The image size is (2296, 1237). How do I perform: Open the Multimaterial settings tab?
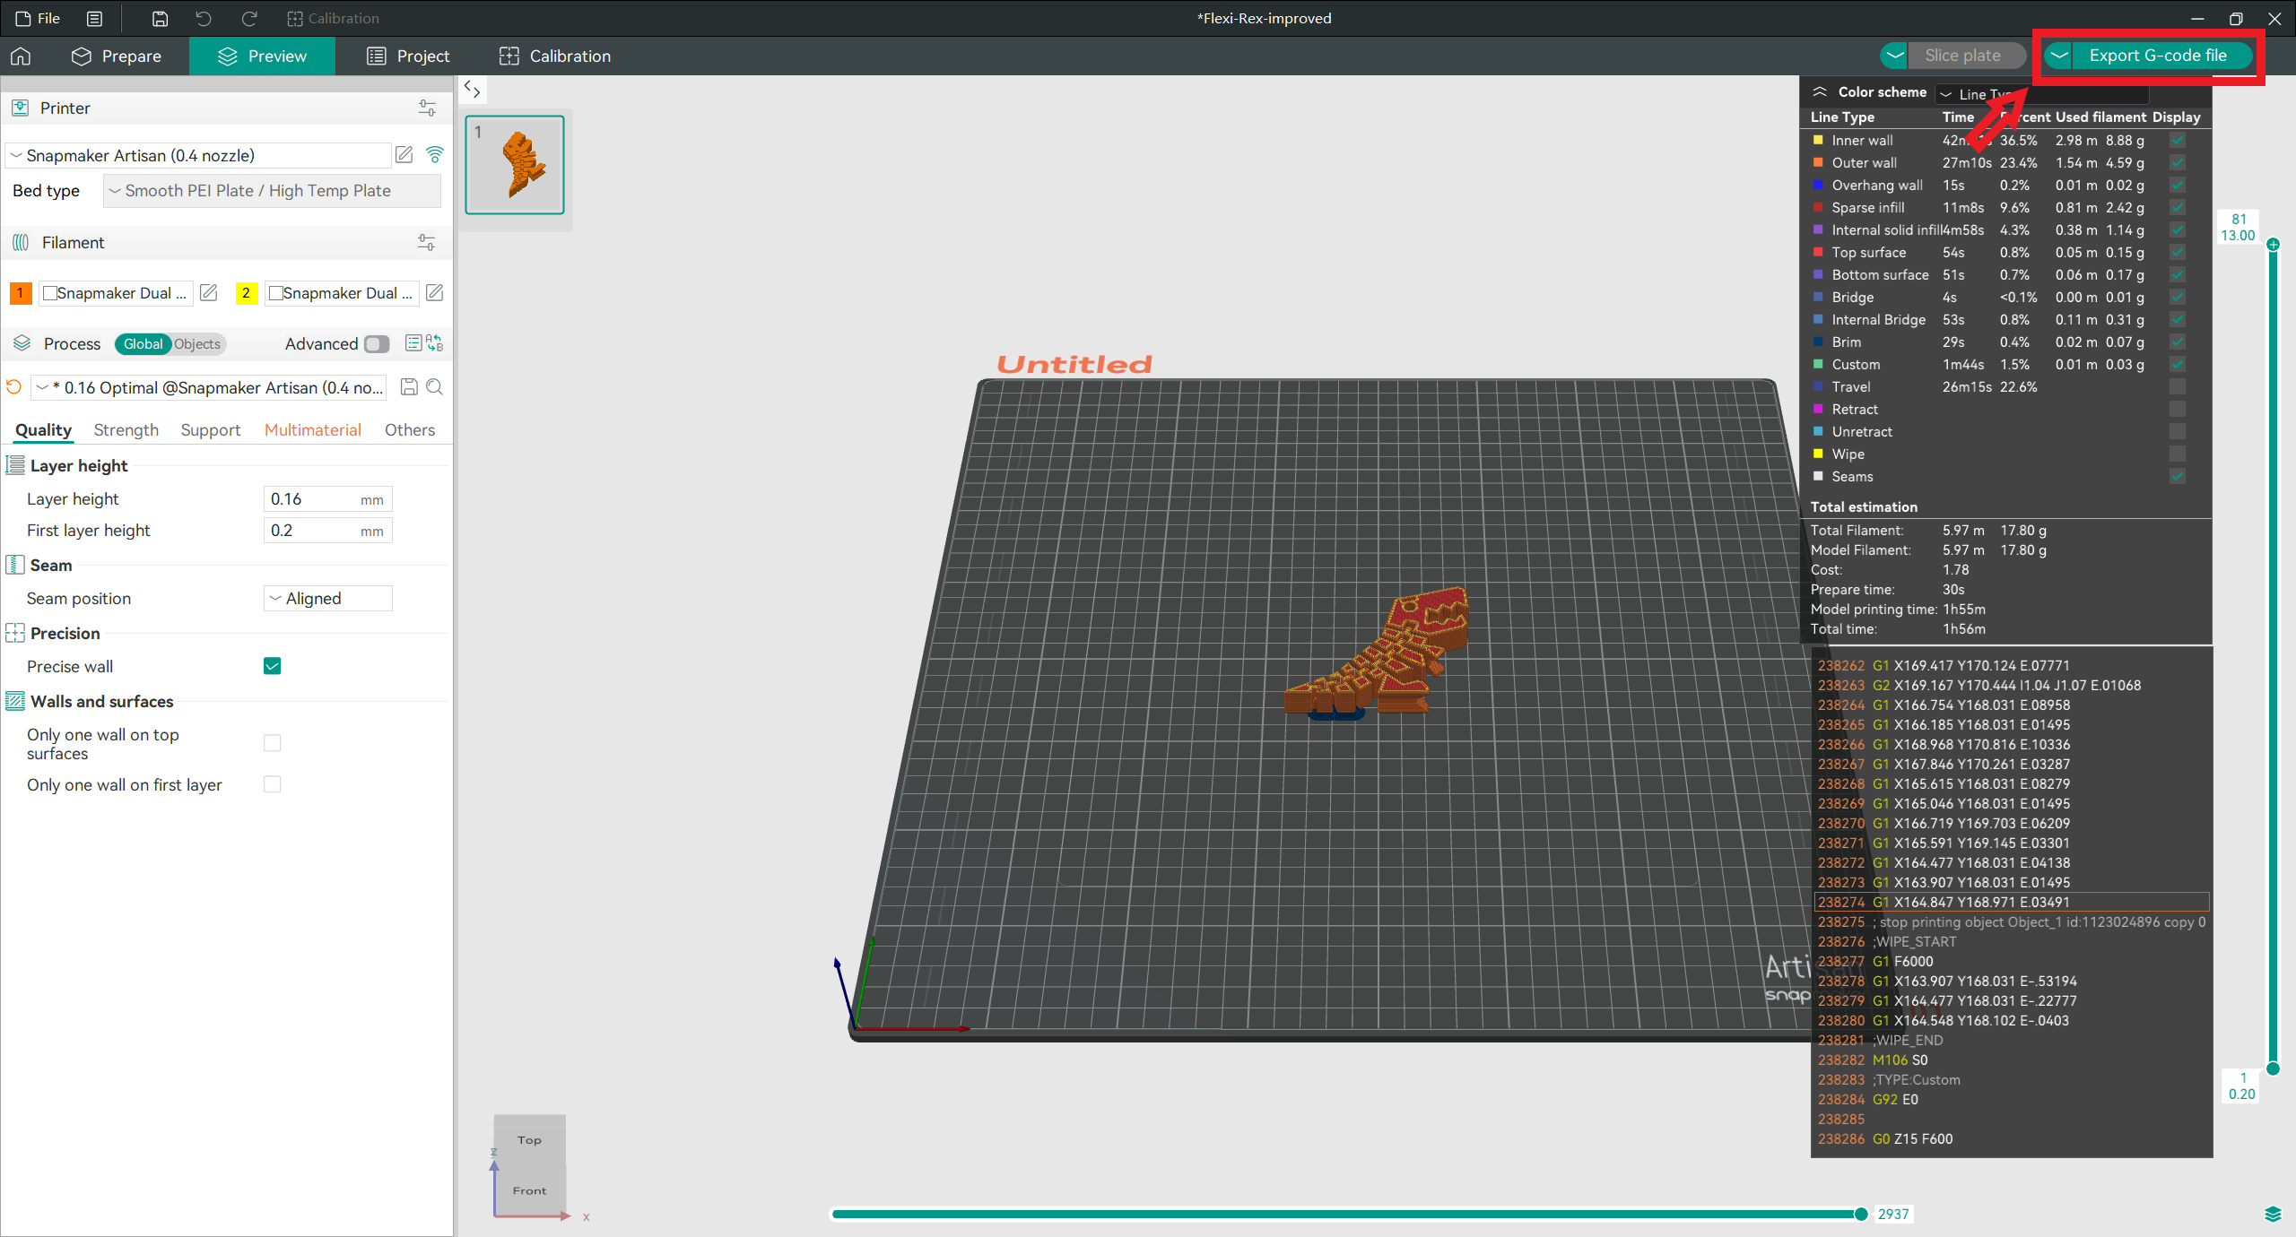click(x=312, y=429)
